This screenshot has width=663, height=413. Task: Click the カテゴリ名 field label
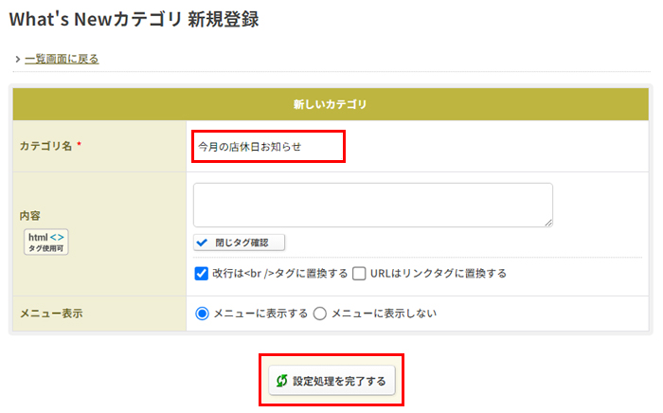[x=45, y=146]
